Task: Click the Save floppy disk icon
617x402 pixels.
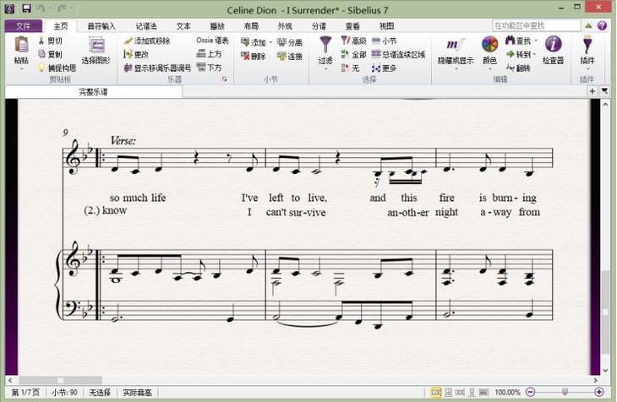Action: coord(26,8)
